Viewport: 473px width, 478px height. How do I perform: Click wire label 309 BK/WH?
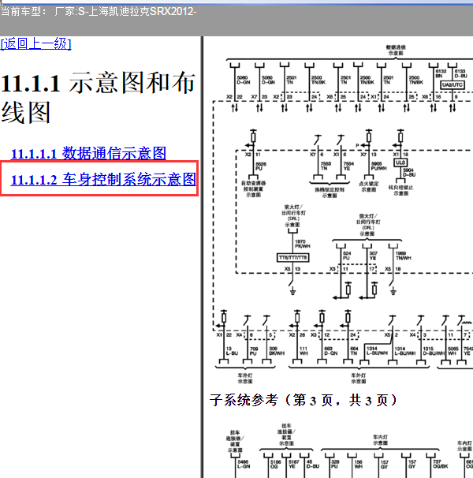(x=277, y=351)
